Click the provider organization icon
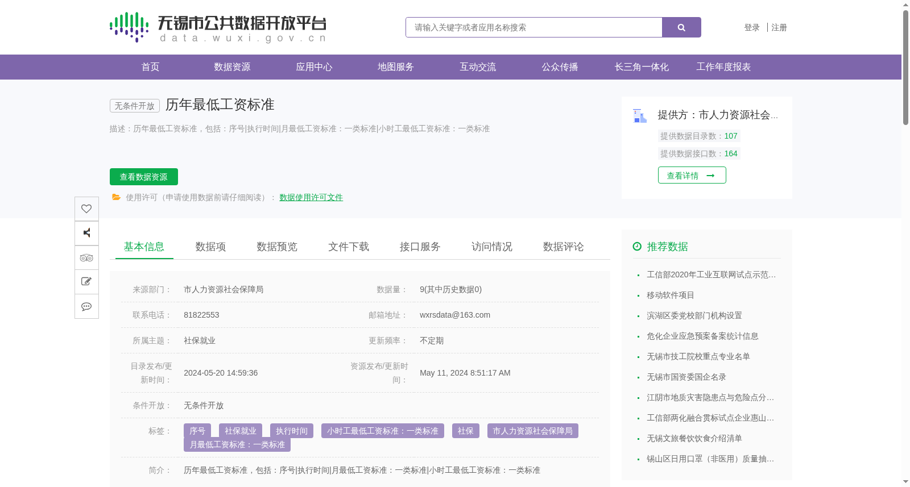910x487 pixels. [x=640, y=115]
